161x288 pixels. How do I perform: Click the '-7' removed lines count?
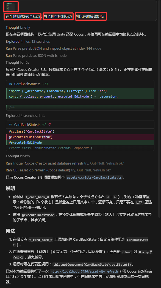pos(49,125)
